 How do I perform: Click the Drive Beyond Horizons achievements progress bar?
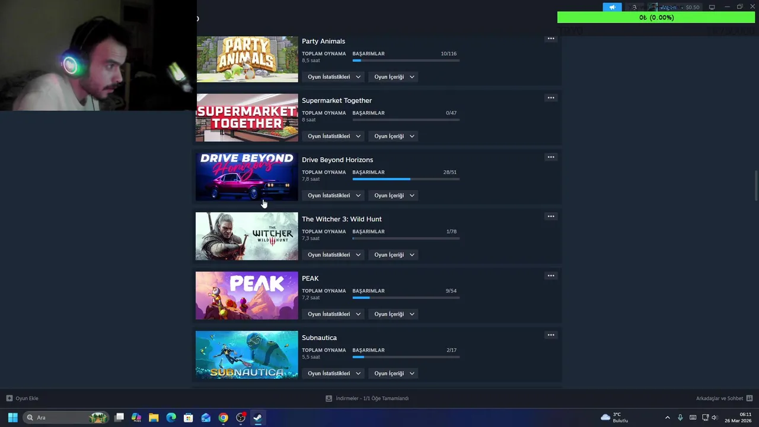(x=406, y=179)
